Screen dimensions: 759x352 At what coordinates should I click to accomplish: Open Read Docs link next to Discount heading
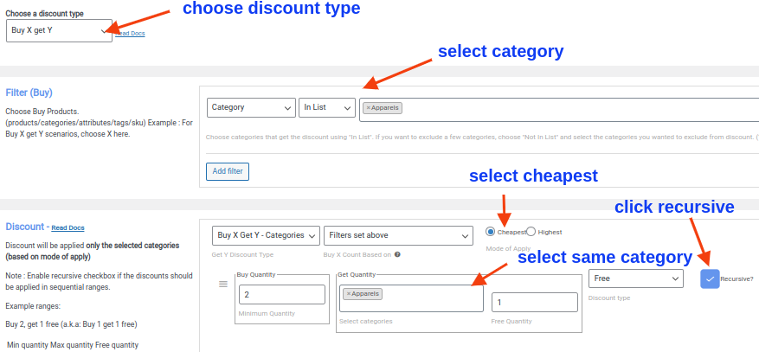(x=68, y=228)
